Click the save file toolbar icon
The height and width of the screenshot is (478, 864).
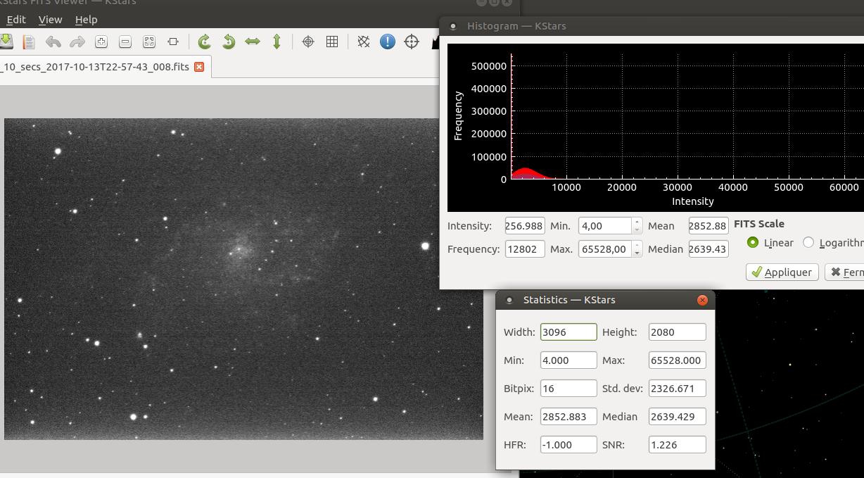click(x=6, y=42)
